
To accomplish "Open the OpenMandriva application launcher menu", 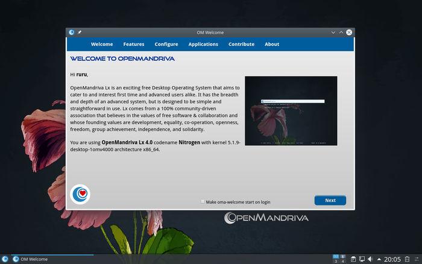I will coord(5,259).
